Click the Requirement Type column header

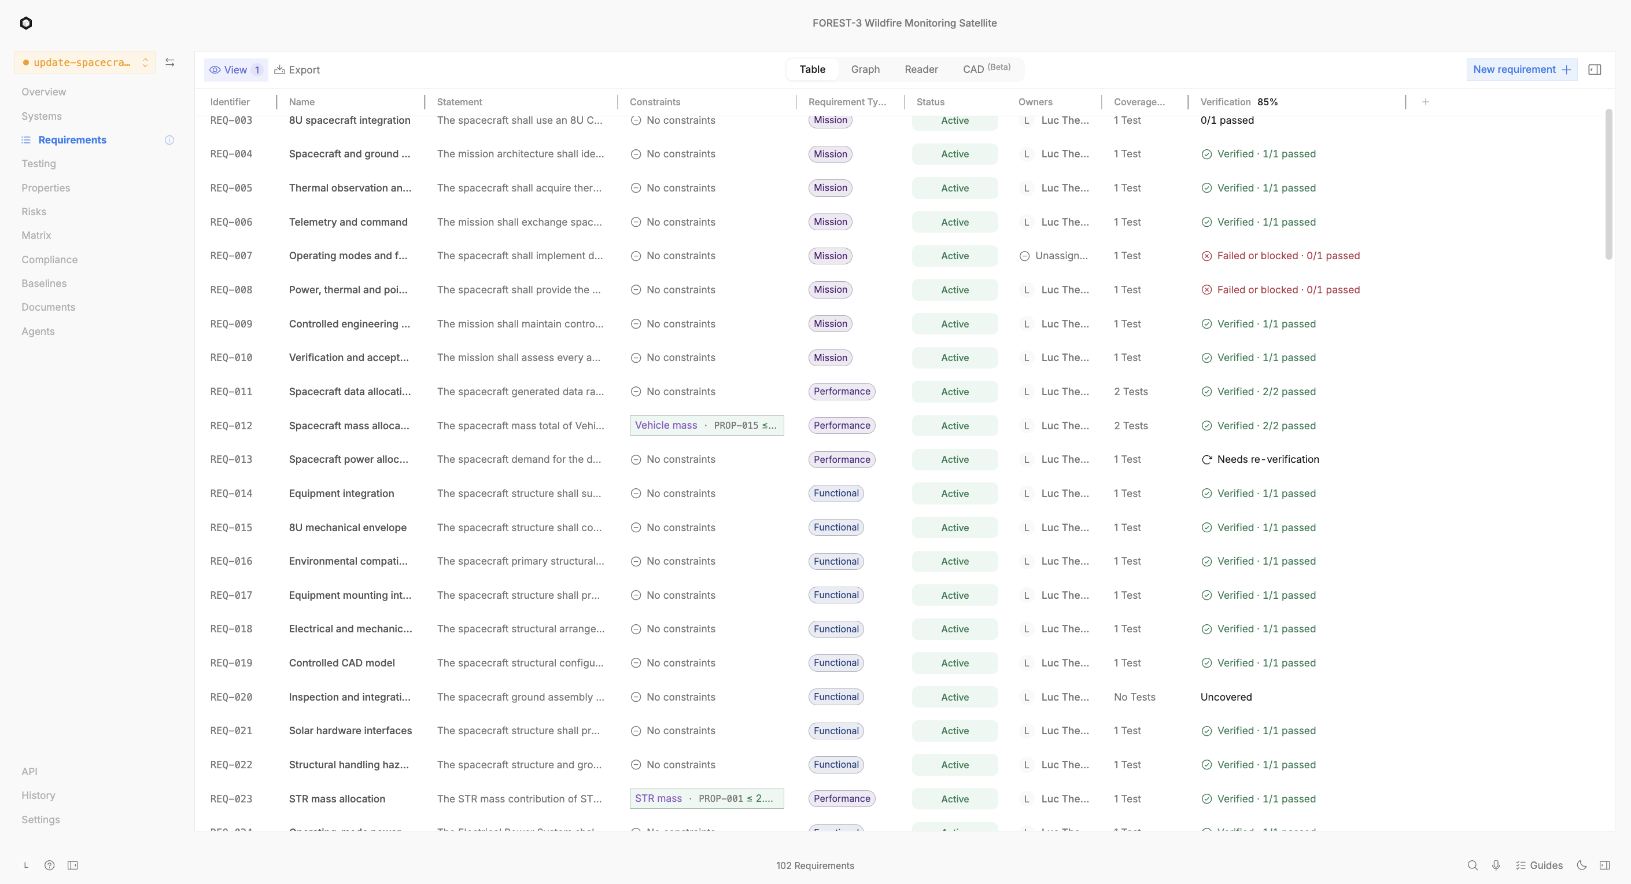(847, 102)
